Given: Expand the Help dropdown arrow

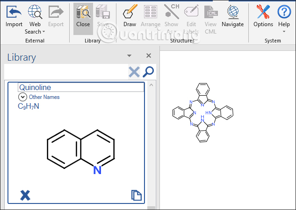Looking at the screenshot, I should click(284, 32).
